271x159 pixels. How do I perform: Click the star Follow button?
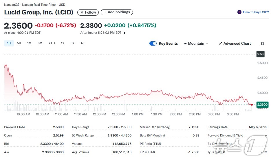[88, 12]
